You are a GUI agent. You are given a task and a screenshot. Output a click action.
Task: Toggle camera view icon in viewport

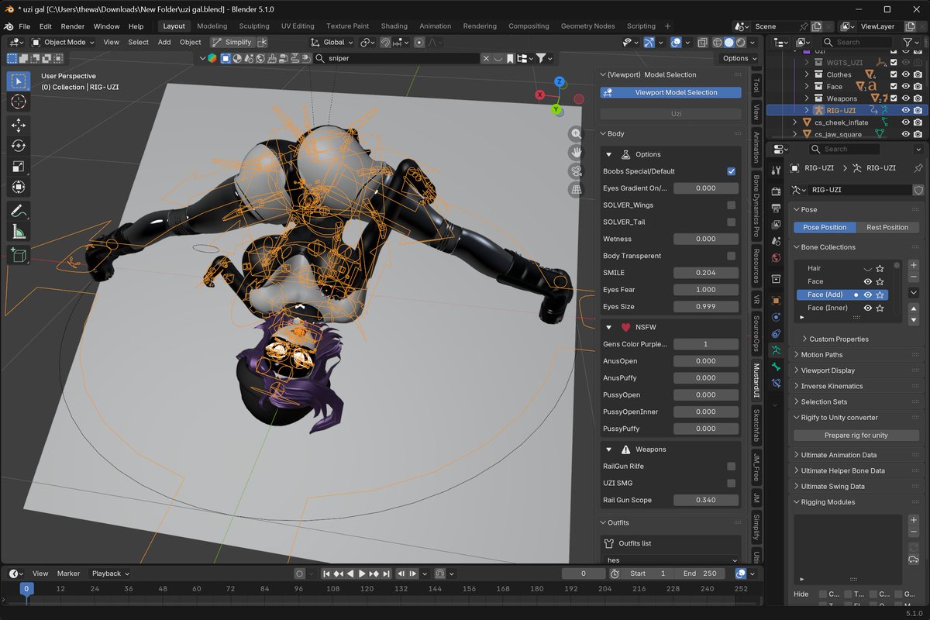click(576, 170)
